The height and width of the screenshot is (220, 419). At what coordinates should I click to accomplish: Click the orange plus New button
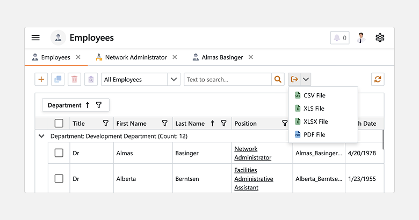(x=41, y=79)
